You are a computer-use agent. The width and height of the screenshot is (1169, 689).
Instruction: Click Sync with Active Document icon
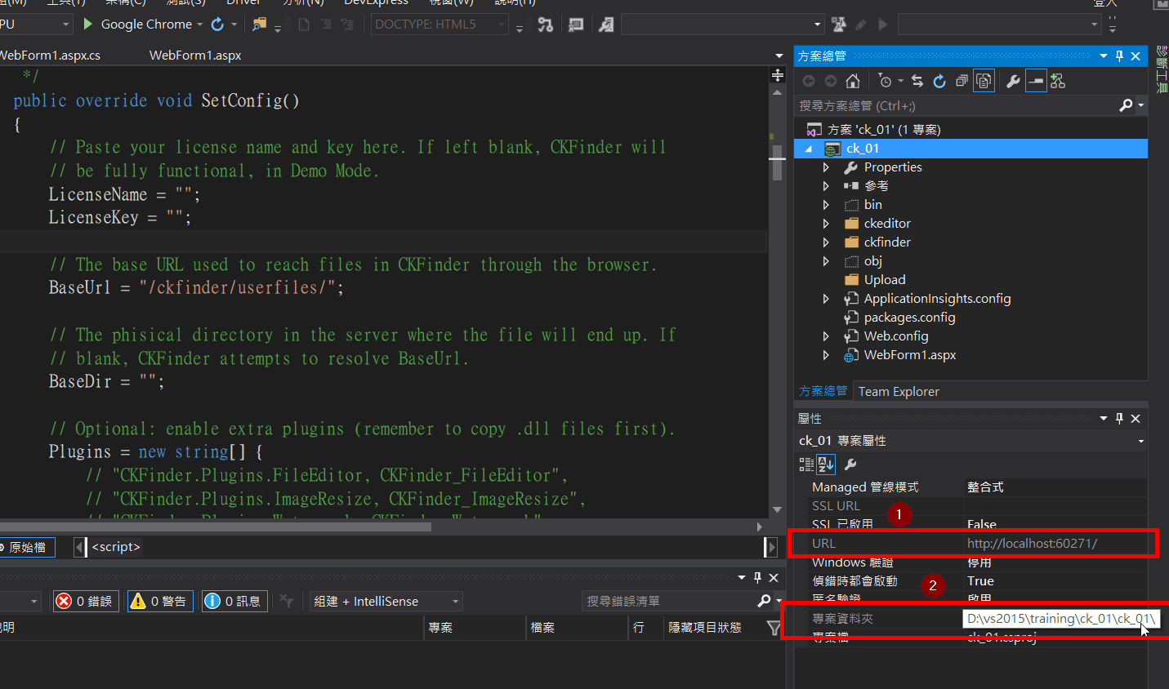pos(917,81)
